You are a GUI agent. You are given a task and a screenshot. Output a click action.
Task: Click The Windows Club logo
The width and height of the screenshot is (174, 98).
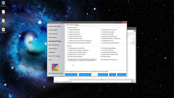(x=55, y=67)
